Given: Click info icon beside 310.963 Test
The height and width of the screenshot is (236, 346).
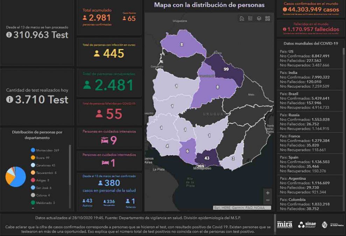Looking at the screenshot, I should [9, 35].
